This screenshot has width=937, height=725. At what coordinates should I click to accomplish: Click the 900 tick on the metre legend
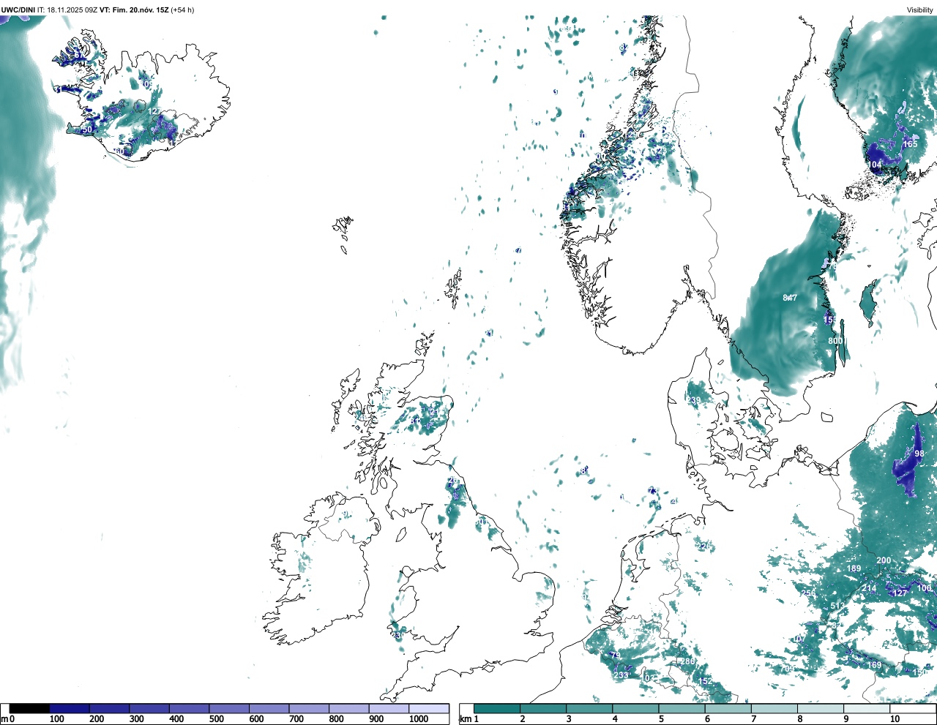click(x=376, y=719)
